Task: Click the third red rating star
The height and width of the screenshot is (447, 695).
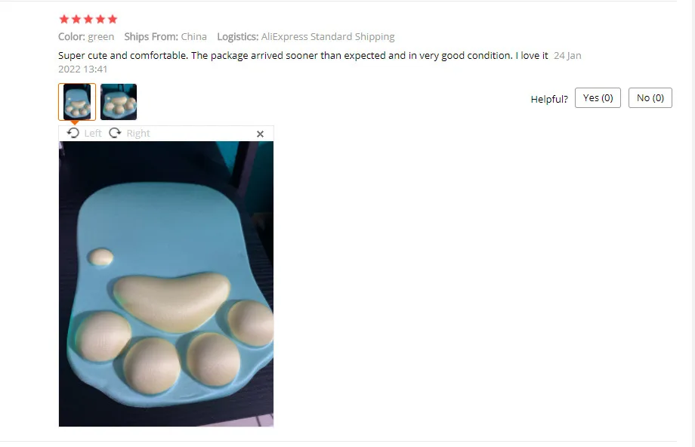Action: click(88, 19)
